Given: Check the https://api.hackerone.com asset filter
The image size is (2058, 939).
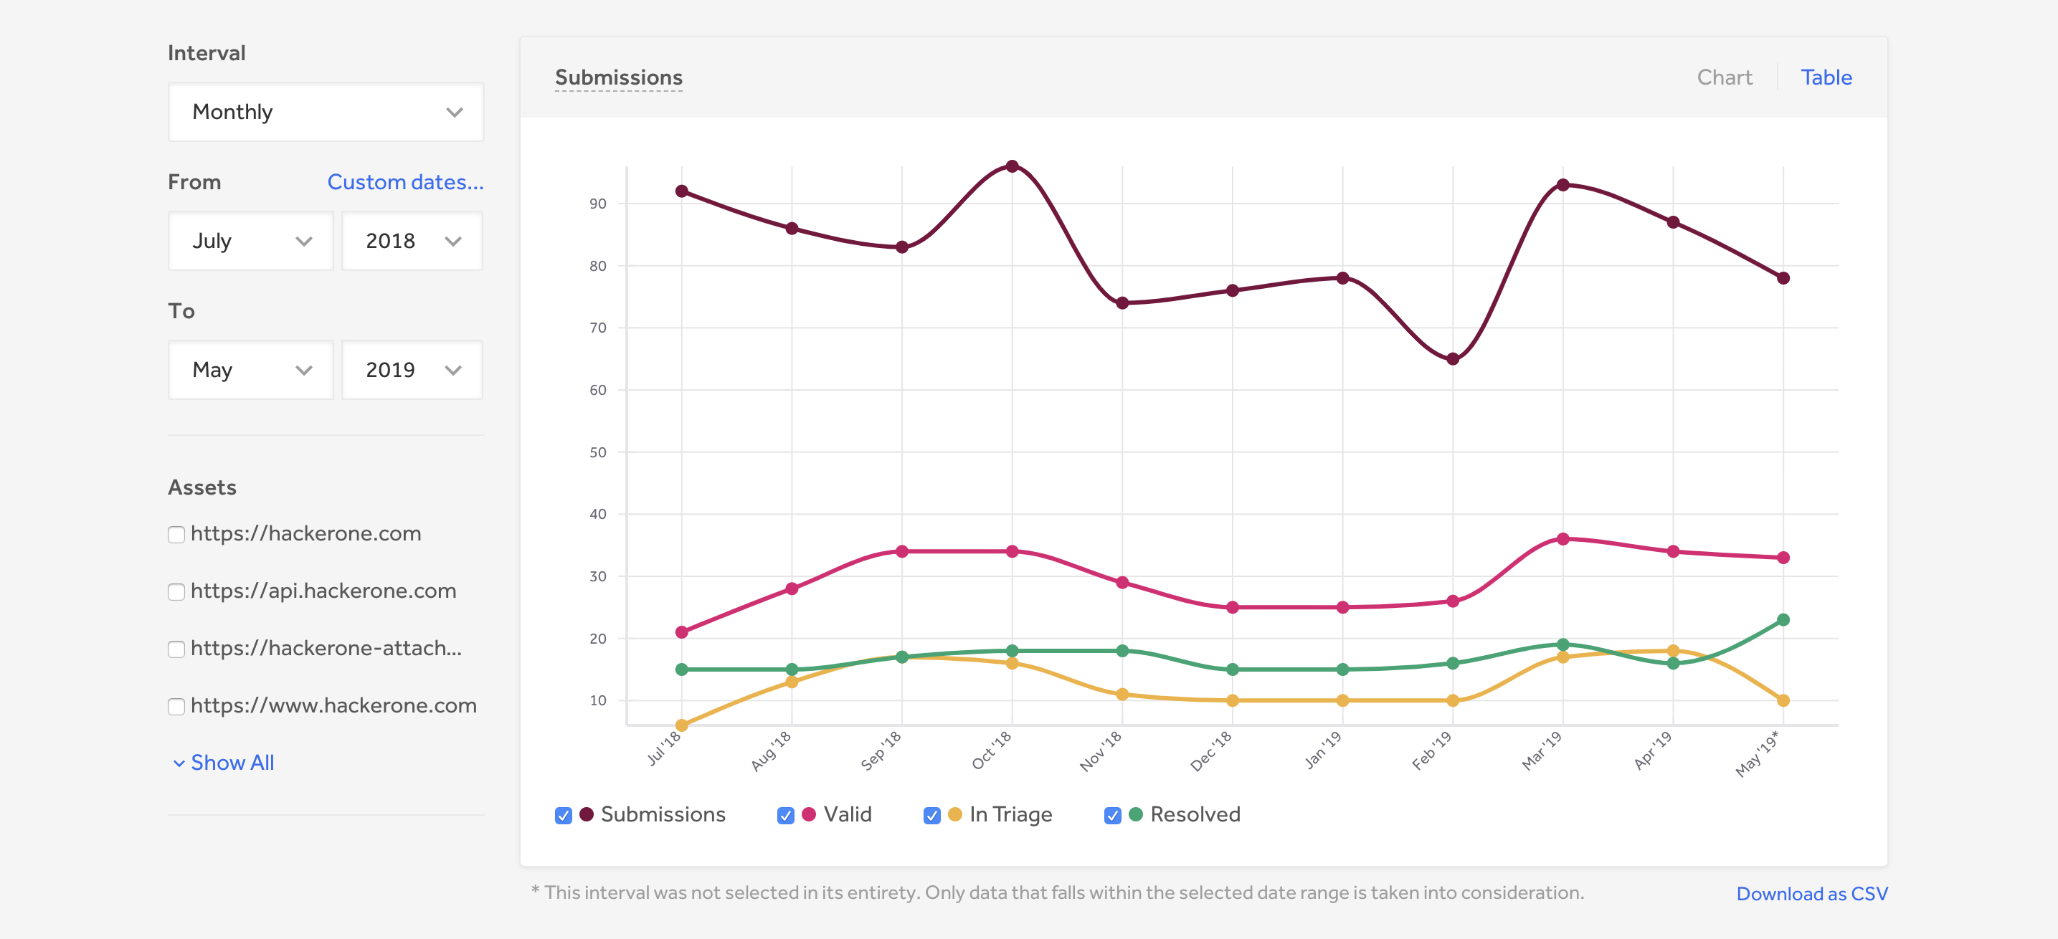Looking at the screenshot, I should 176,591.
